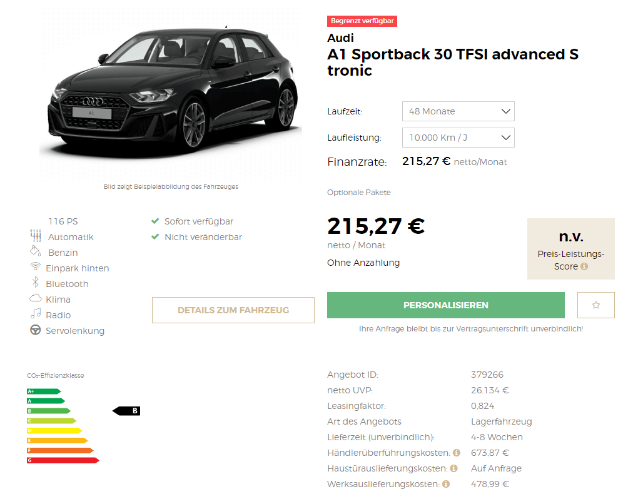Click the info icon next to Preis-Leistungs-Score
The height and width of the screenshot is (499, 643).
click(584, 266)
